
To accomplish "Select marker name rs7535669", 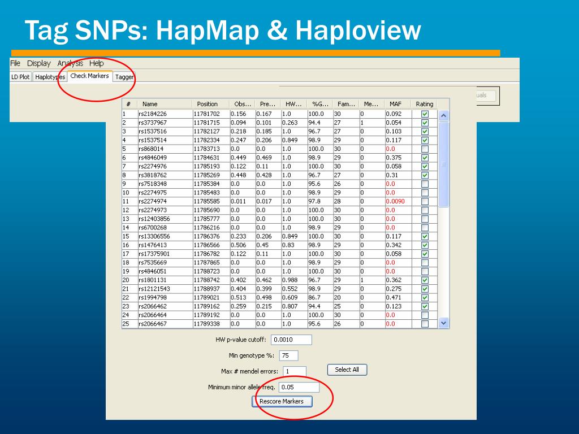I will 153,263.
